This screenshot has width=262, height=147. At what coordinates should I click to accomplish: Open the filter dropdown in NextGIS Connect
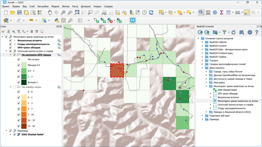click(x=228, y=32)
